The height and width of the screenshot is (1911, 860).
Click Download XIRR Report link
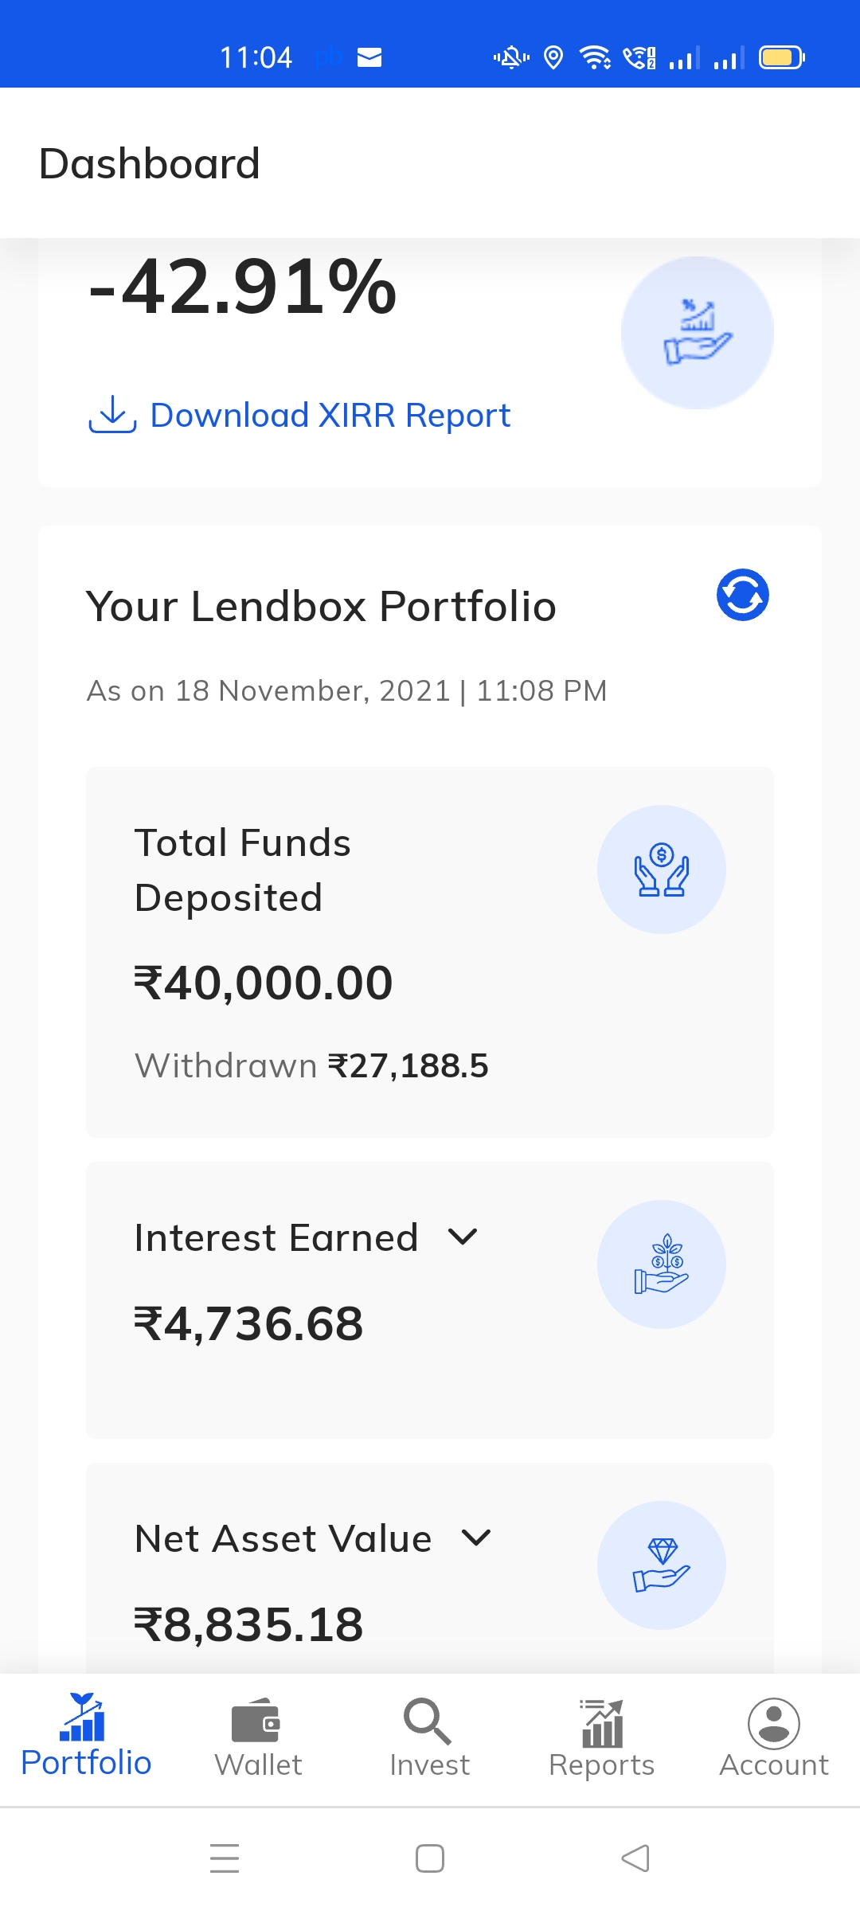pos(330,415)
